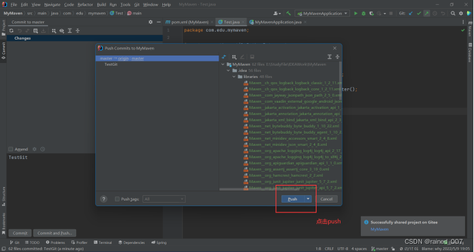Click Git commit green checkmark icon
This screenshot has width=474, height=252.
point(419,13)
